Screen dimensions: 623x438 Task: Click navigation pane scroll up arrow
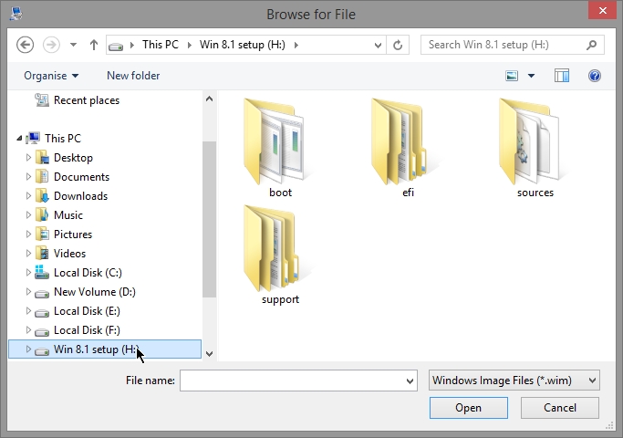(210, 99)
